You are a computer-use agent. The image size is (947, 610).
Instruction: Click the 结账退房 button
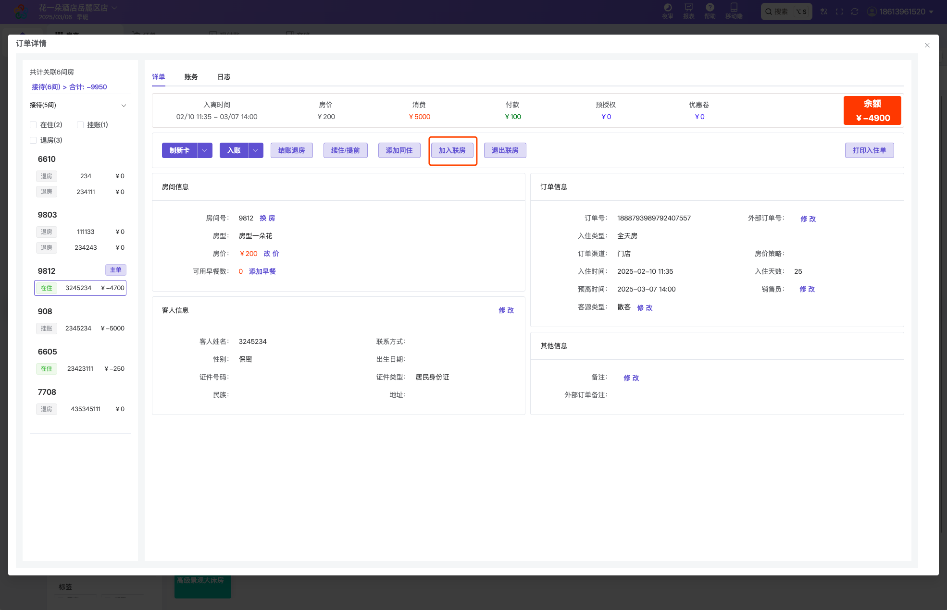(292, 150)
